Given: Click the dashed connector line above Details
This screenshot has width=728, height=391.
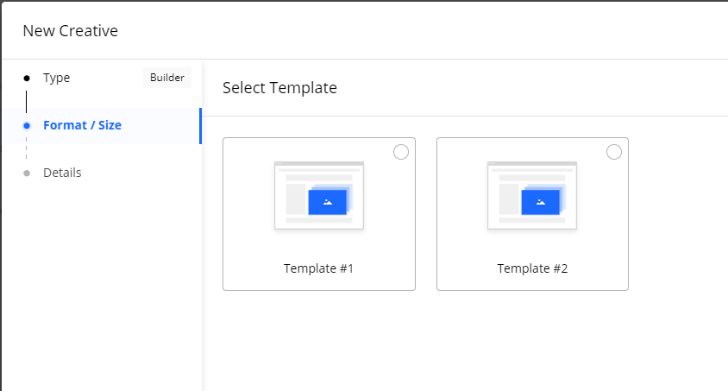Looking at the screenshot, I should [27, 149].
